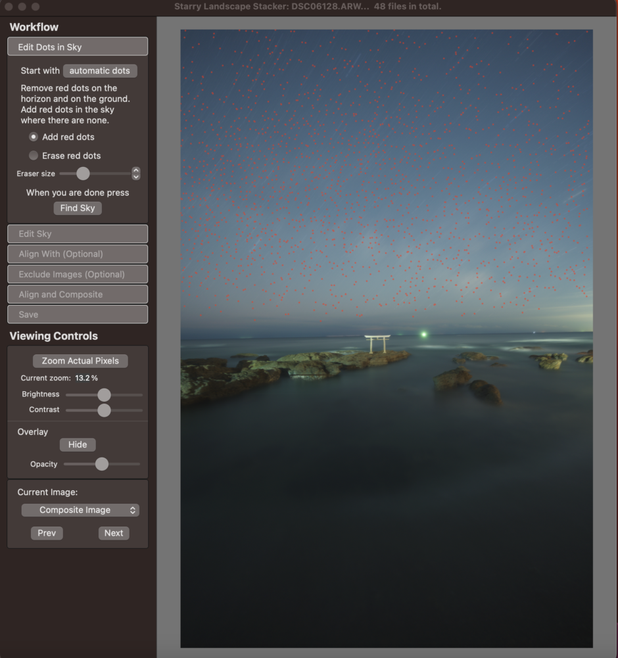Go to the previous image with Prev
Viewport: 618px width, 658px height.
[x=46, y=533]
